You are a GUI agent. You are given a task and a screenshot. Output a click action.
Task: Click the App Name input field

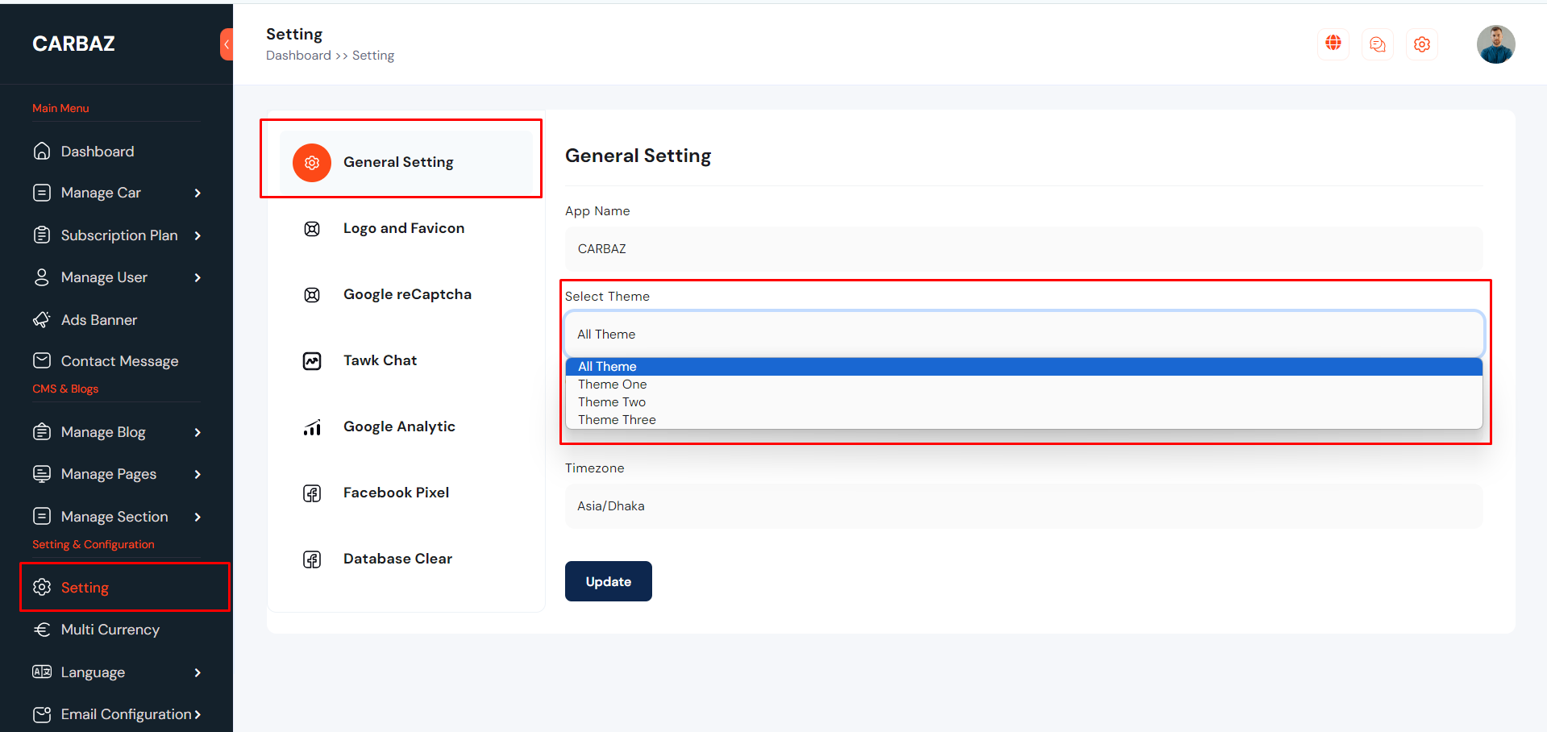click(1023, 249)
